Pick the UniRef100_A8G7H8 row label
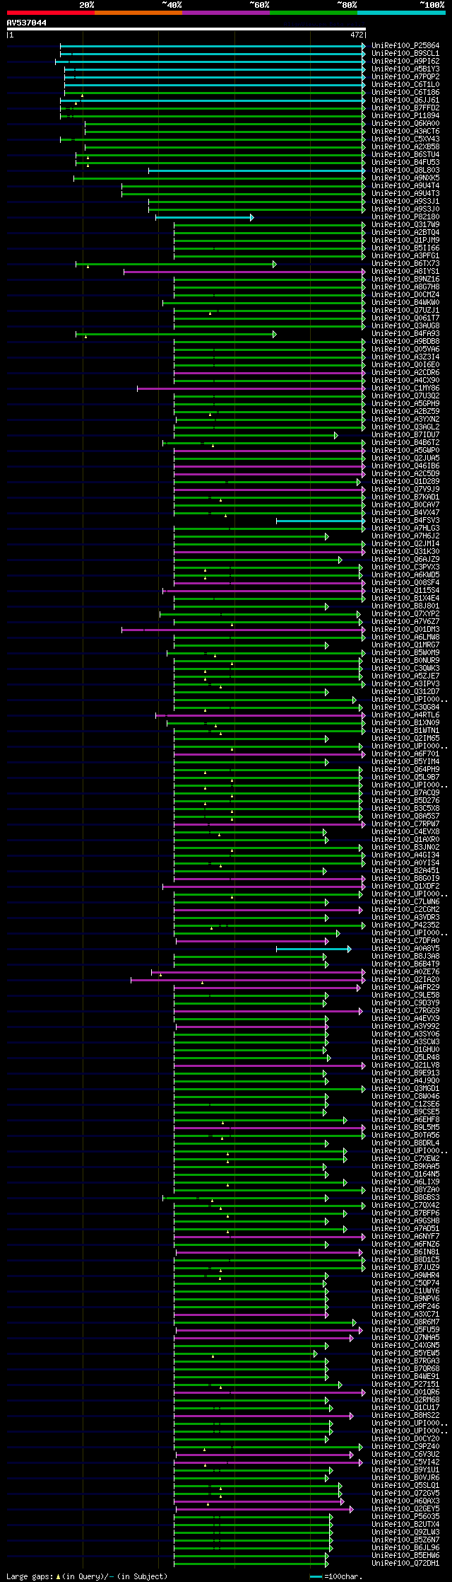Image resolution: width=452 pixels, height=1582 pixels. 405,287
